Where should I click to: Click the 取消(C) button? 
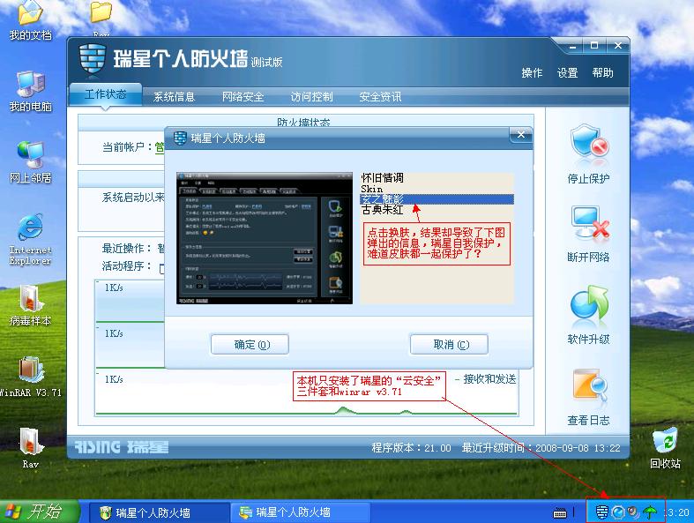[449, 345]
